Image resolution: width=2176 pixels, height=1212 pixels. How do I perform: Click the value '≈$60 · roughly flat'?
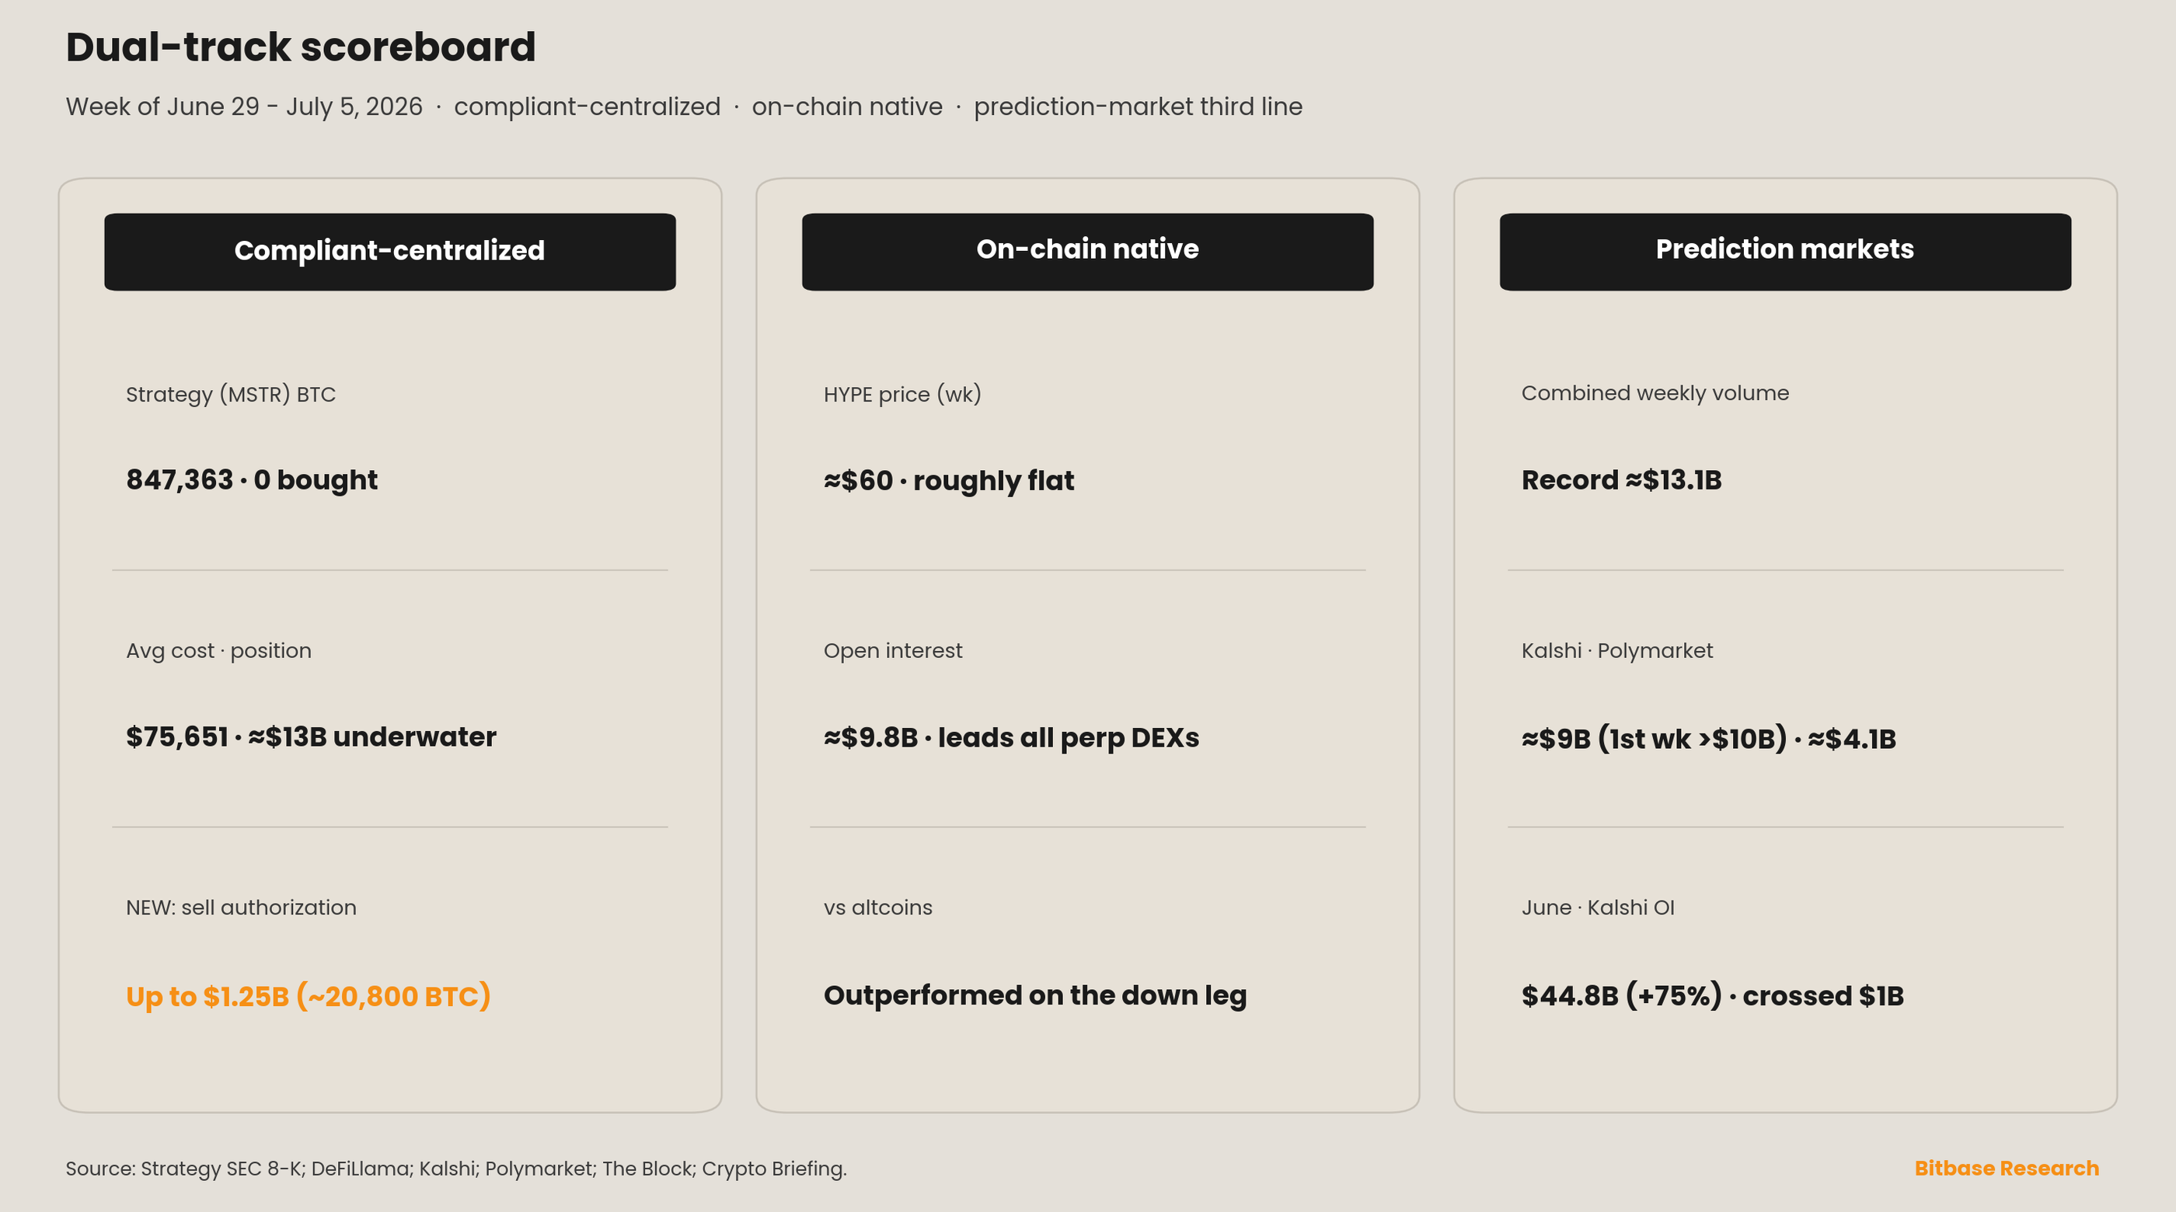[949, 481]
